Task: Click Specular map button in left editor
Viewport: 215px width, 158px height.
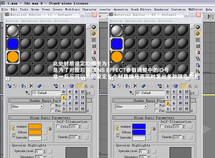Action: coord(45,138)
